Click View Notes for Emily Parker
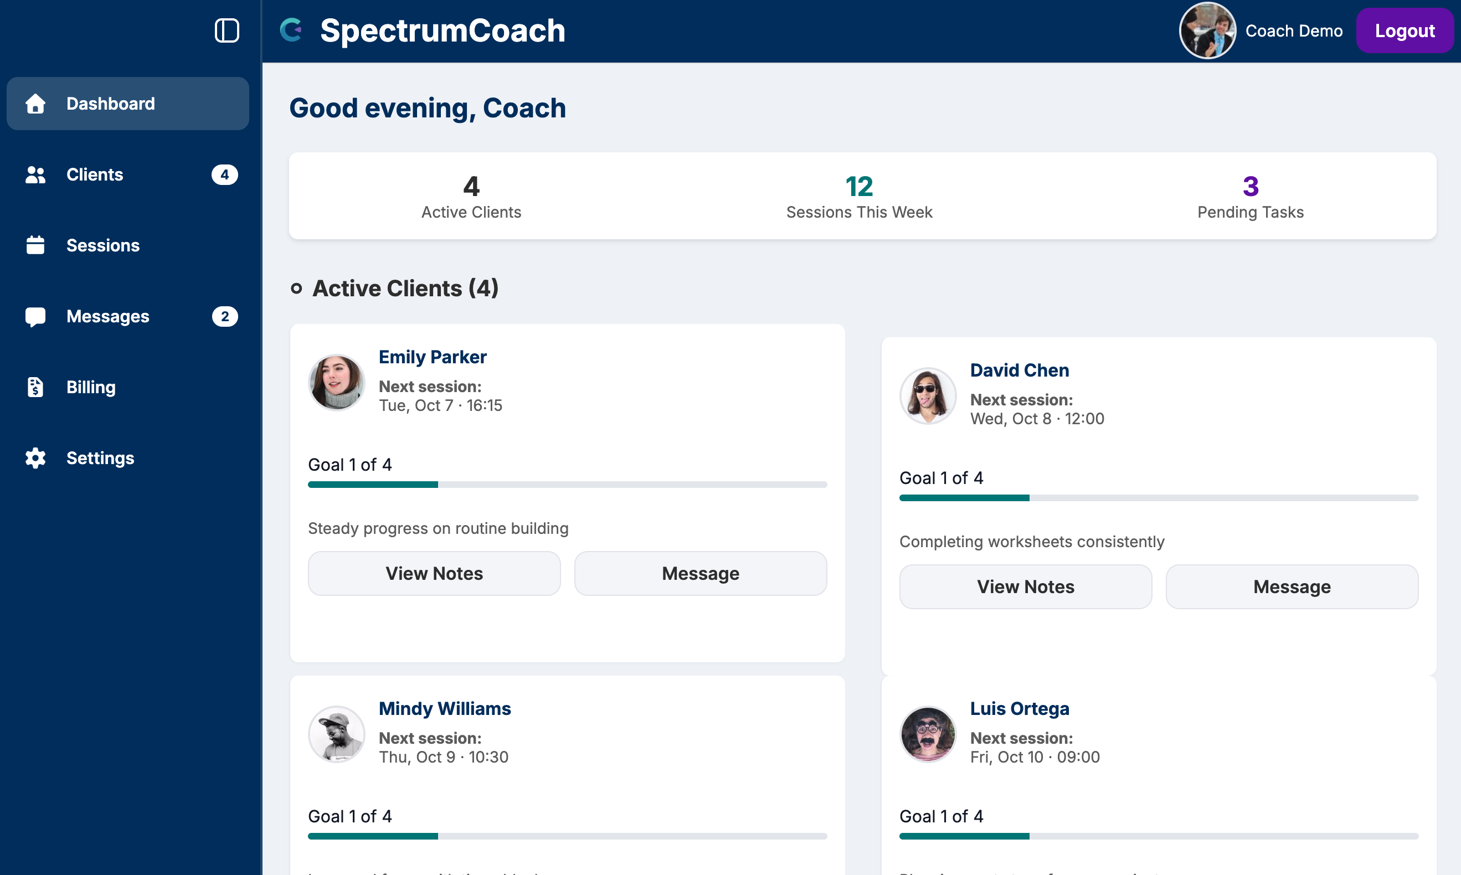1461x875 pixels. coord(434,573)
